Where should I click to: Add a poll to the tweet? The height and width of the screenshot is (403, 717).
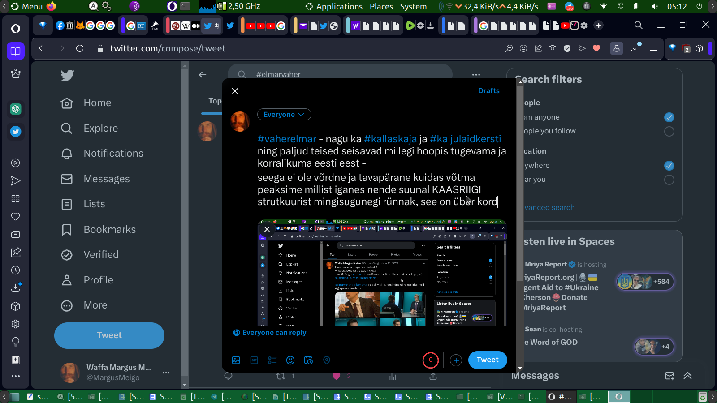pyautogui.click(x=272, y=360)
